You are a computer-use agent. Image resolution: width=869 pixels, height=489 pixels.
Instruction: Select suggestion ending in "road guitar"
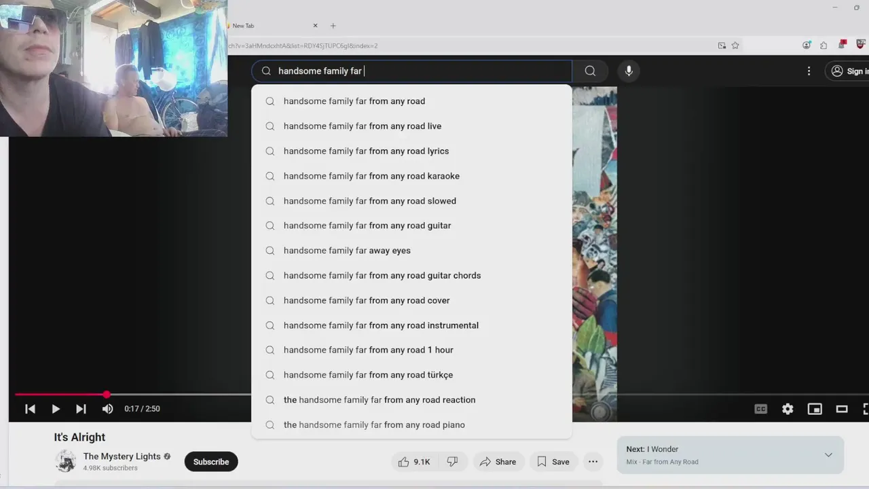coord(411,225)
